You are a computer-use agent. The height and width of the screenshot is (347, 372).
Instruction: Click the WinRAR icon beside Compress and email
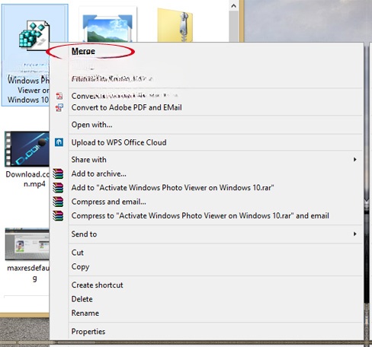point(58,202)
